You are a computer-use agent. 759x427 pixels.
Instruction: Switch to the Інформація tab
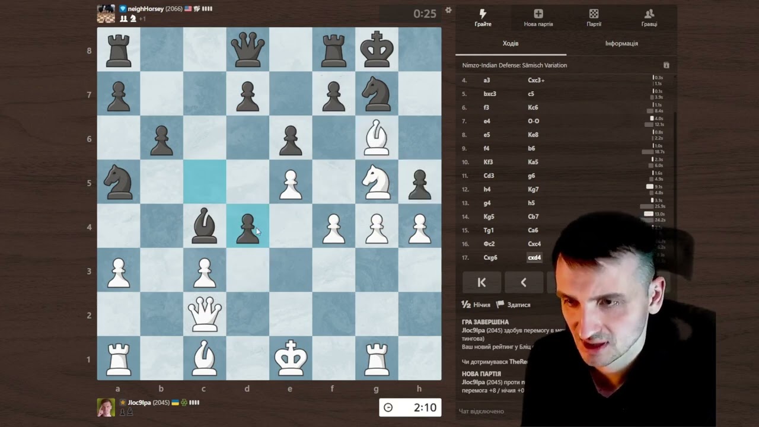point(621,43)
